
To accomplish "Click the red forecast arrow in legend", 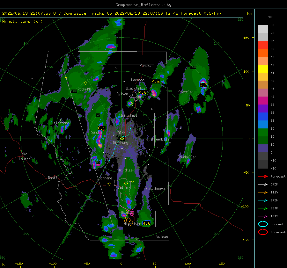I will click(263, 176).
